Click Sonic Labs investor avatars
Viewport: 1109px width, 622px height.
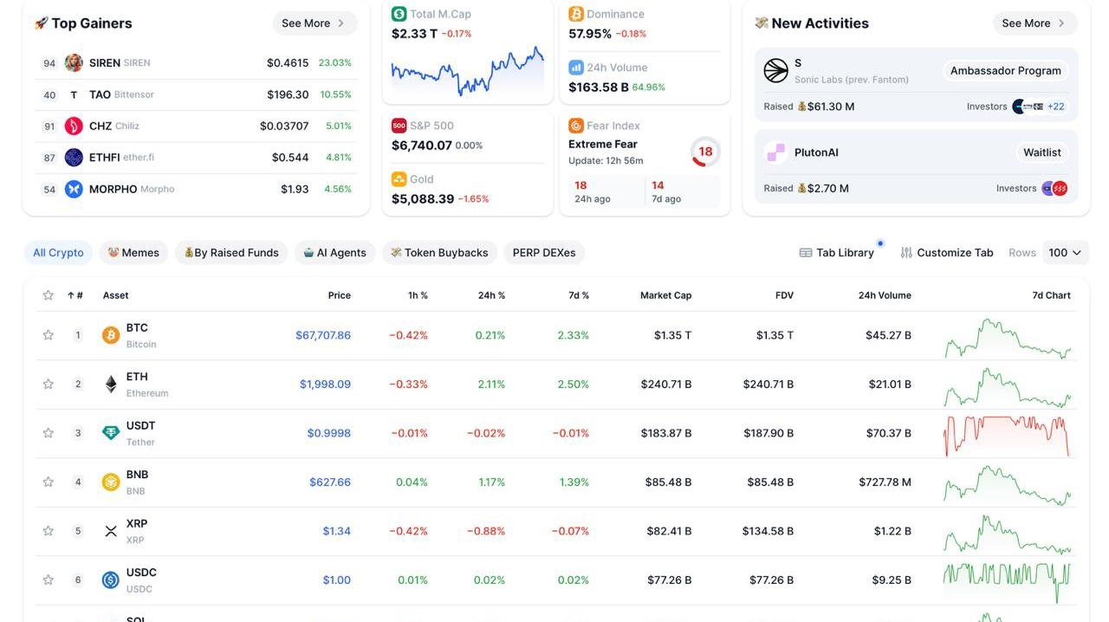click(x=1028, y=107)
